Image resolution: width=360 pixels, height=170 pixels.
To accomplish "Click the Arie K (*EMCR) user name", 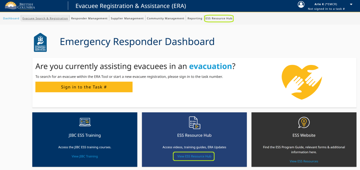I will (x=326, y=4).
